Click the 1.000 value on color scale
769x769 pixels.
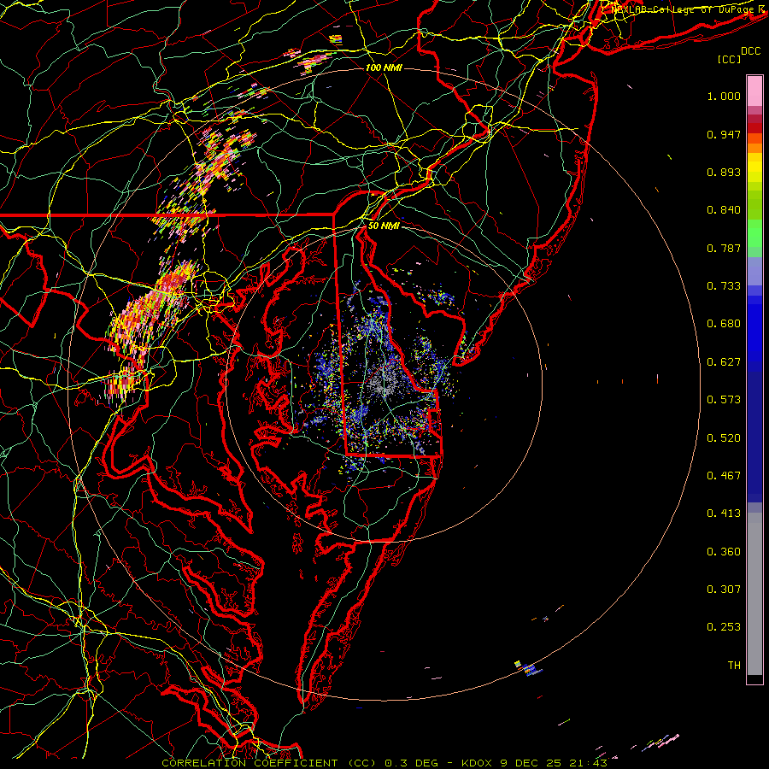(724, 96)
